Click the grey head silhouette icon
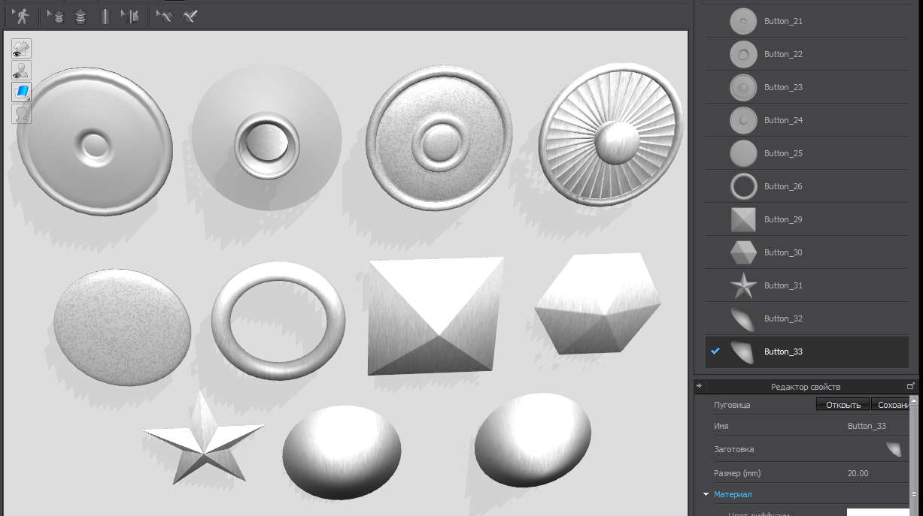 coord(21,114)
